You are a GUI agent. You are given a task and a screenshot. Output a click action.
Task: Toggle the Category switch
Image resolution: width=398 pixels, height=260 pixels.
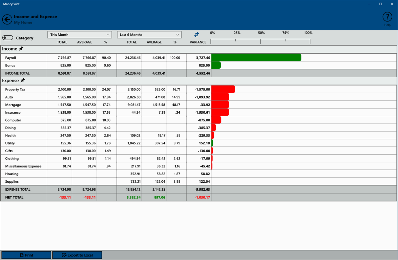[x=8, y=38]
